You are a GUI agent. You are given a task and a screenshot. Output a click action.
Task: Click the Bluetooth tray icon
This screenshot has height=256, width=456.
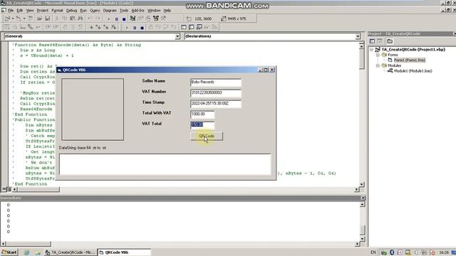pos(392,252)
